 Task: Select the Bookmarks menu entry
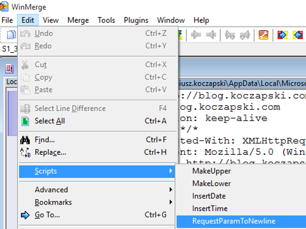tap(97, 202)
